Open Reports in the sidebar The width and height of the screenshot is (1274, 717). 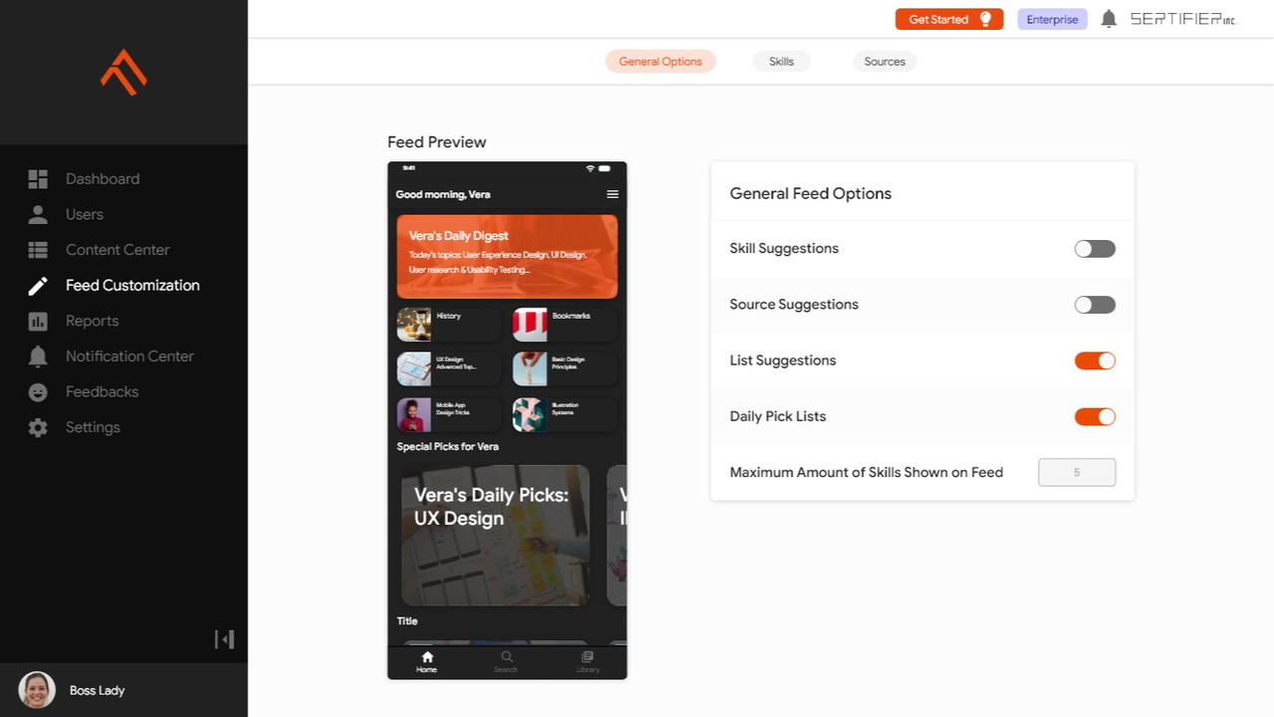(x=92, y=321)
